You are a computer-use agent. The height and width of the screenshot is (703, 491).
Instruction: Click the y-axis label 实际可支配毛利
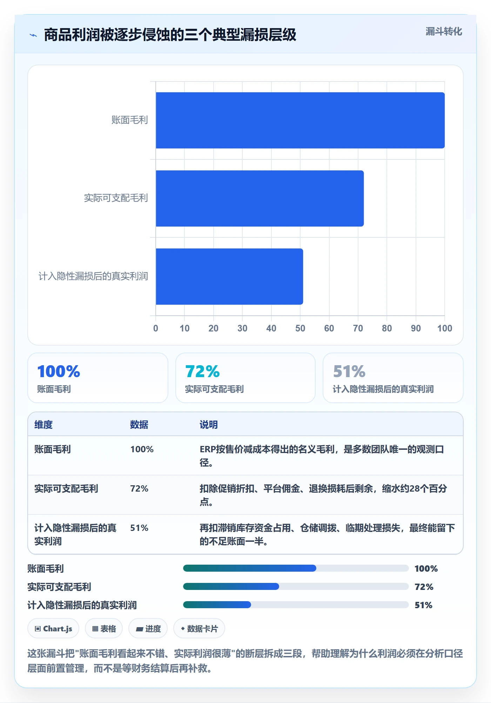click(116, 198)
